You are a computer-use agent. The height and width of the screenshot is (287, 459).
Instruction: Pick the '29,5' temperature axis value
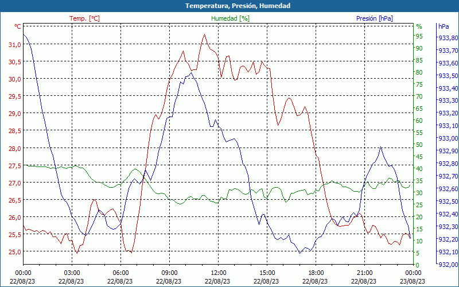[15, 96]
